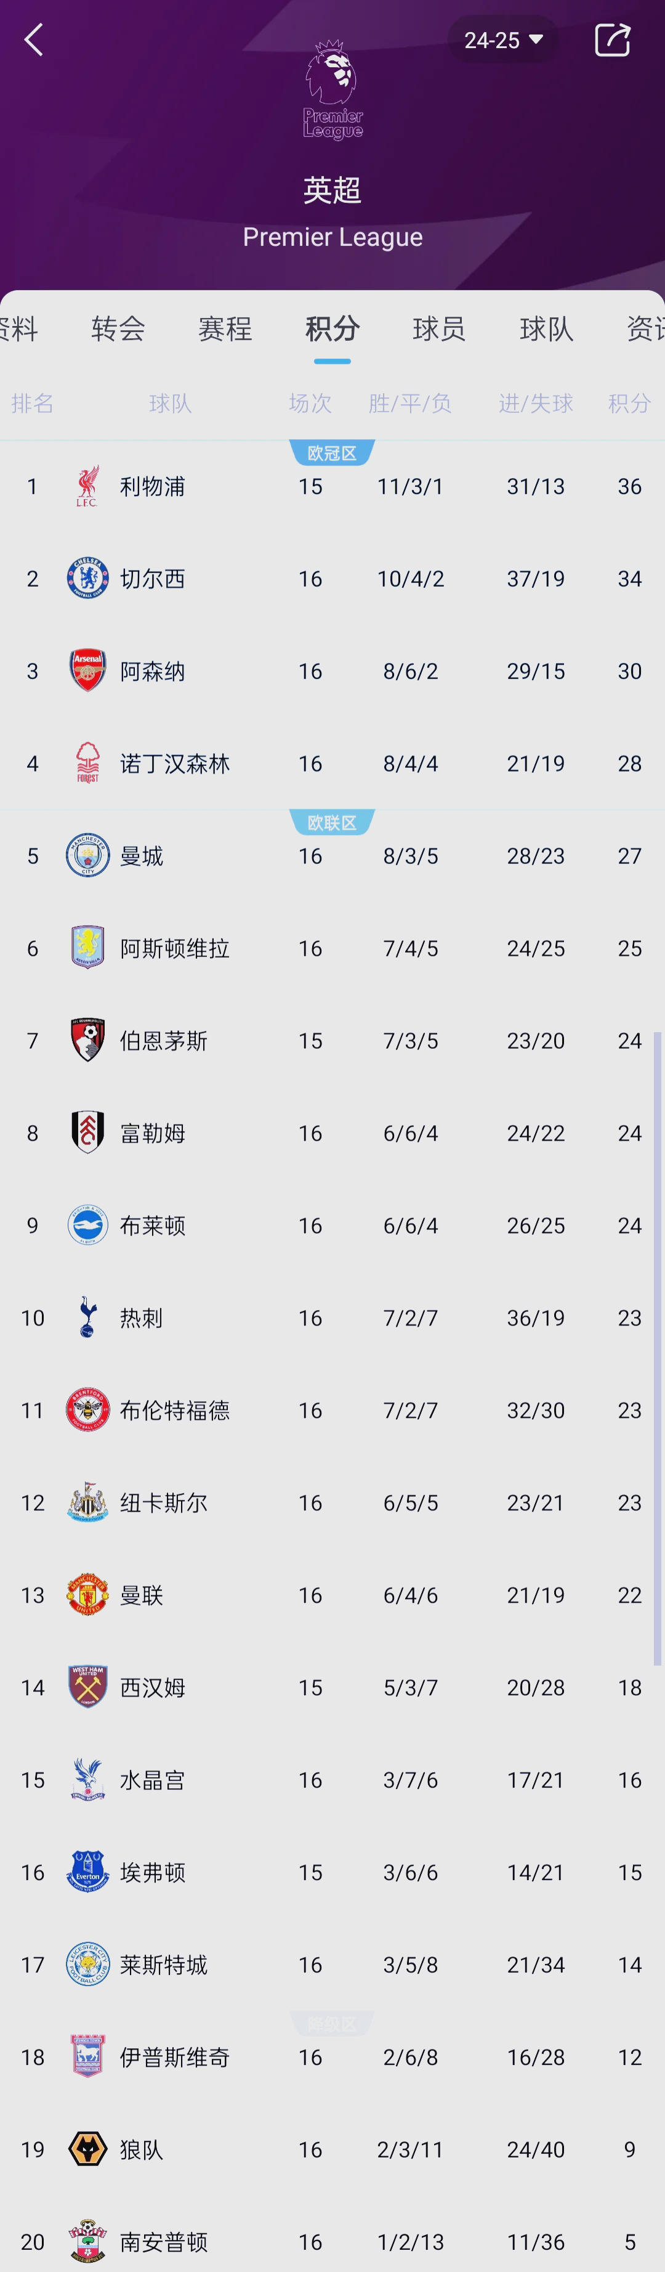Tap the back arrow icon
The width and height of the screenshot is (665, 2272).
(x=33, y=41)
